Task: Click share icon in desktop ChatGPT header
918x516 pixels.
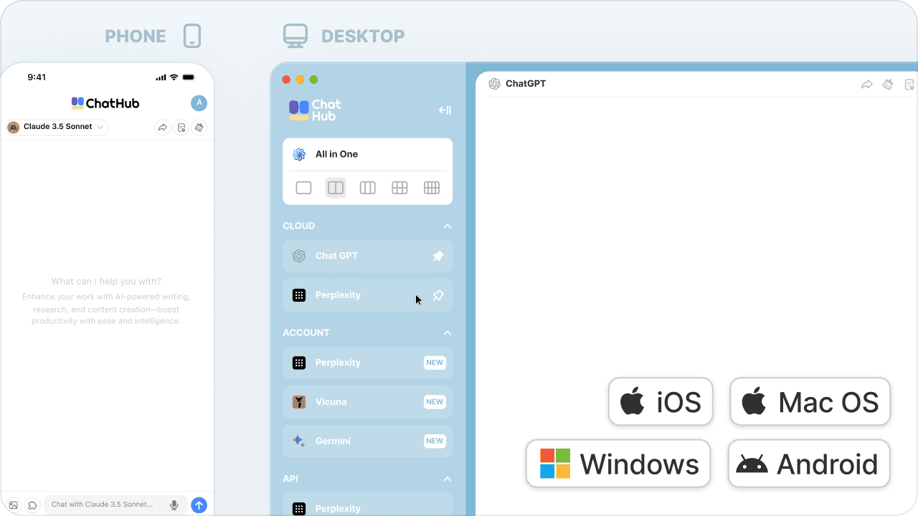Action: (866, 85)
